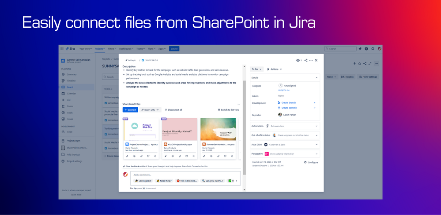Select the This is blocked... quick reply
The height and width of the screenshot is (215, 441).
click(x=187, y=181)
